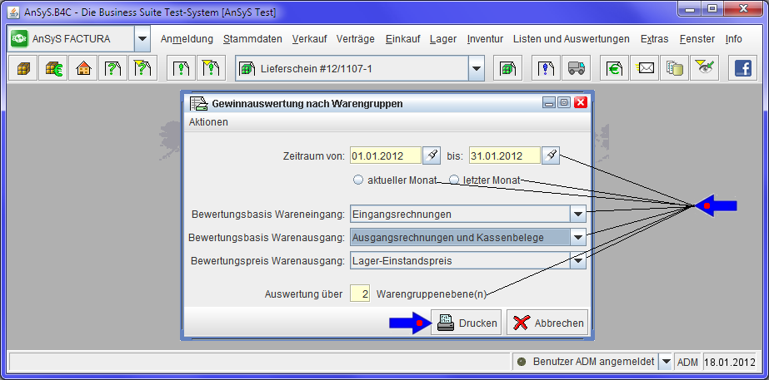This screenshot has width=769, height=380.
Task: Click the house icon in the toolbar
Action: pos(83,69)
